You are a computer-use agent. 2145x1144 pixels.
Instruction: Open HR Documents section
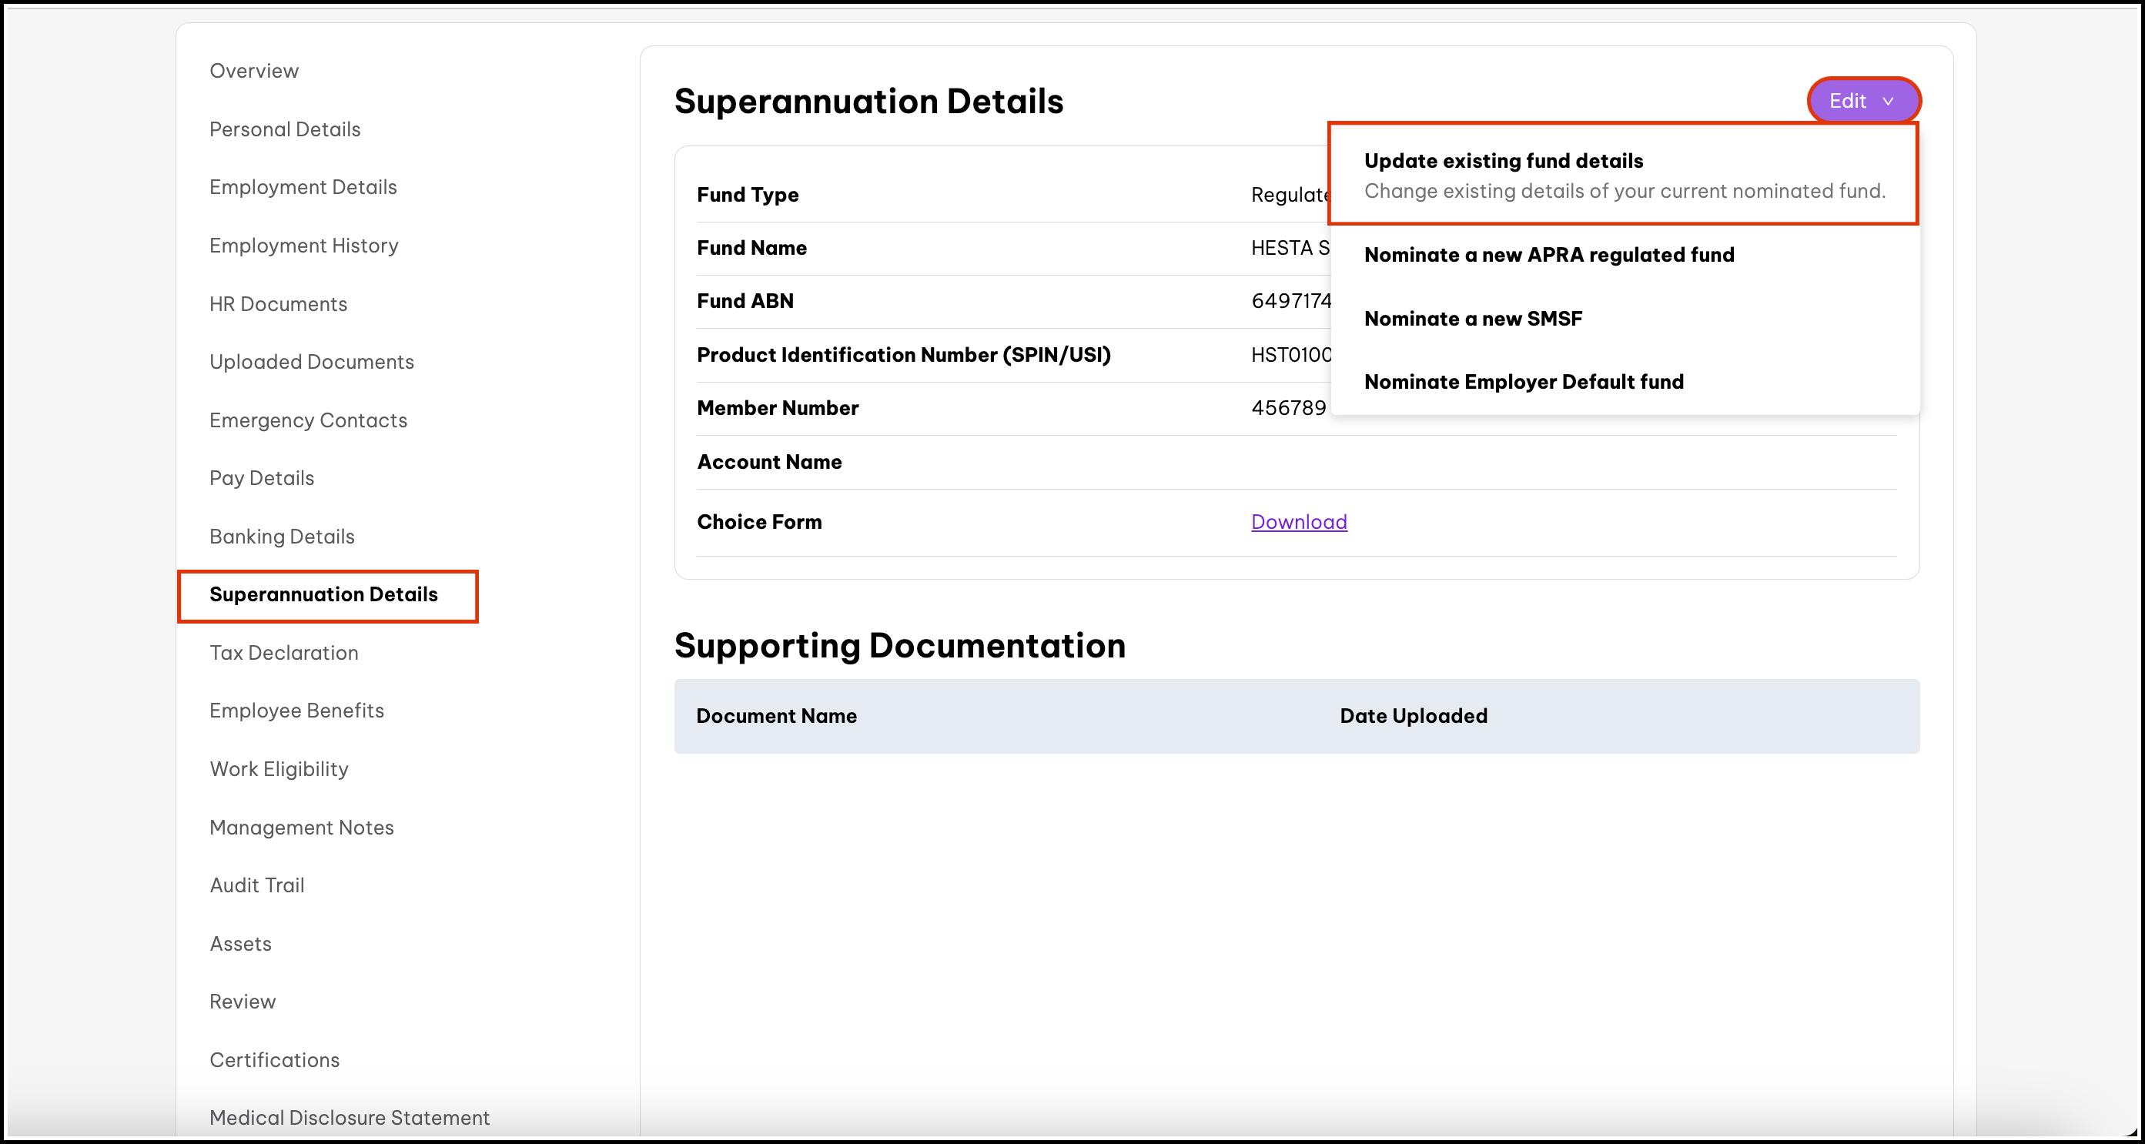pyautogui.click(x=278, y=304)
